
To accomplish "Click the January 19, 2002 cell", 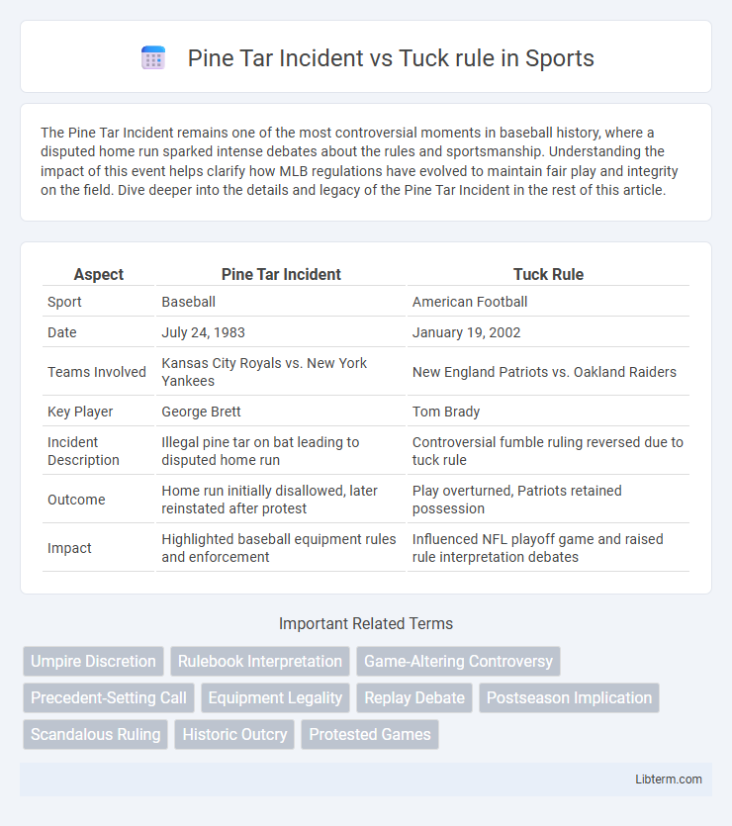I will pos(548,331).
